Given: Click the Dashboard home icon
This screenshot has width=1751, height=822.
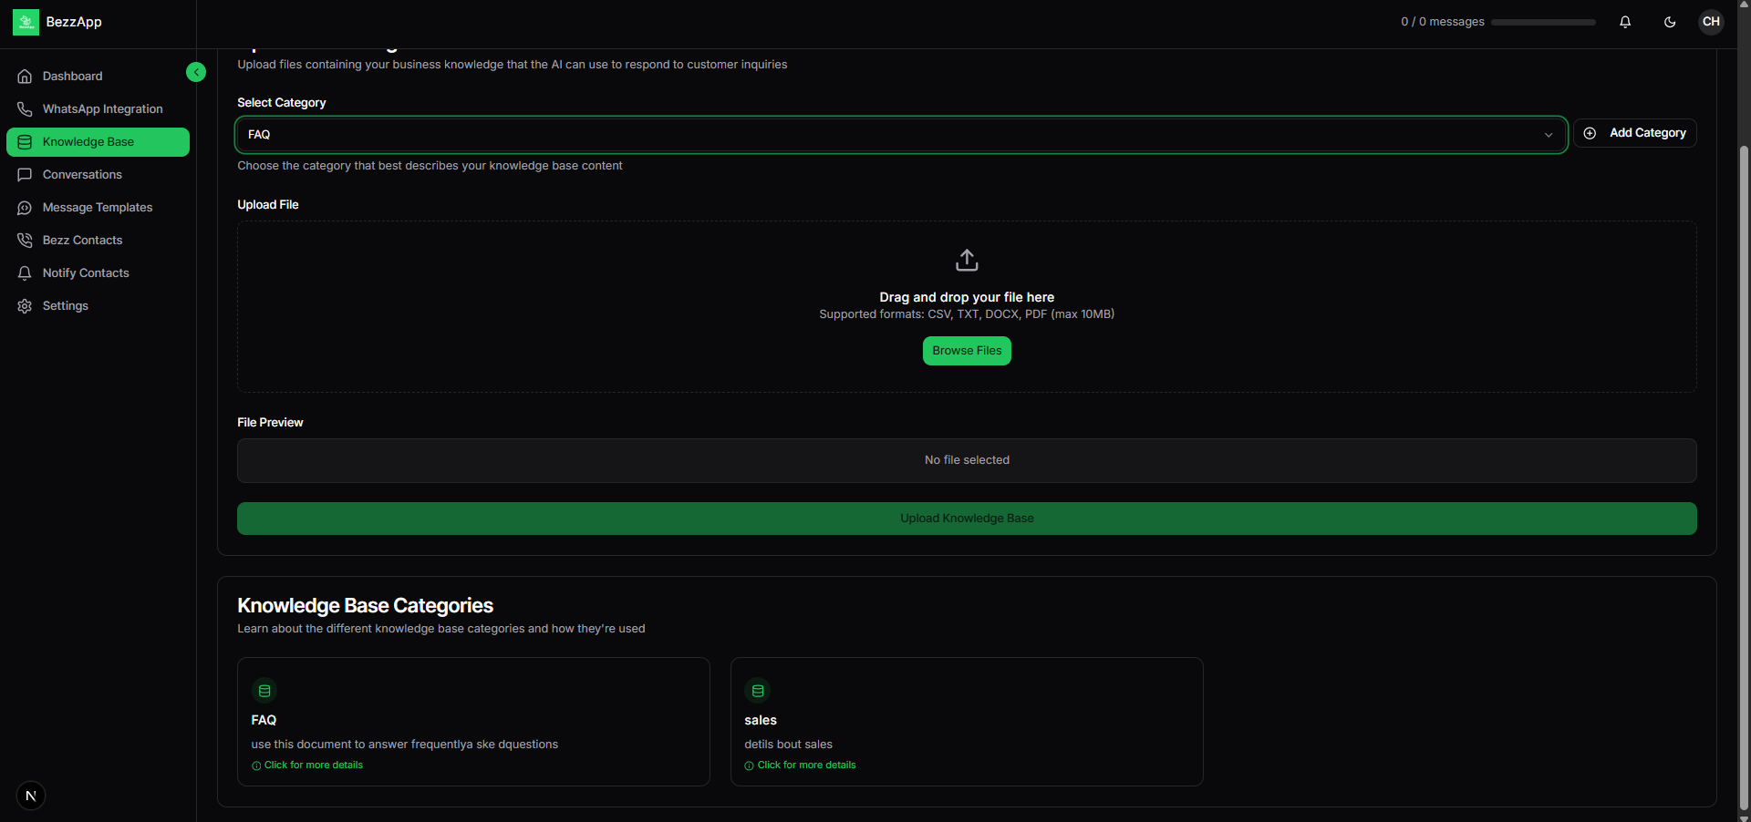Looking at the screenshot, I should click(x=25, y=77).
